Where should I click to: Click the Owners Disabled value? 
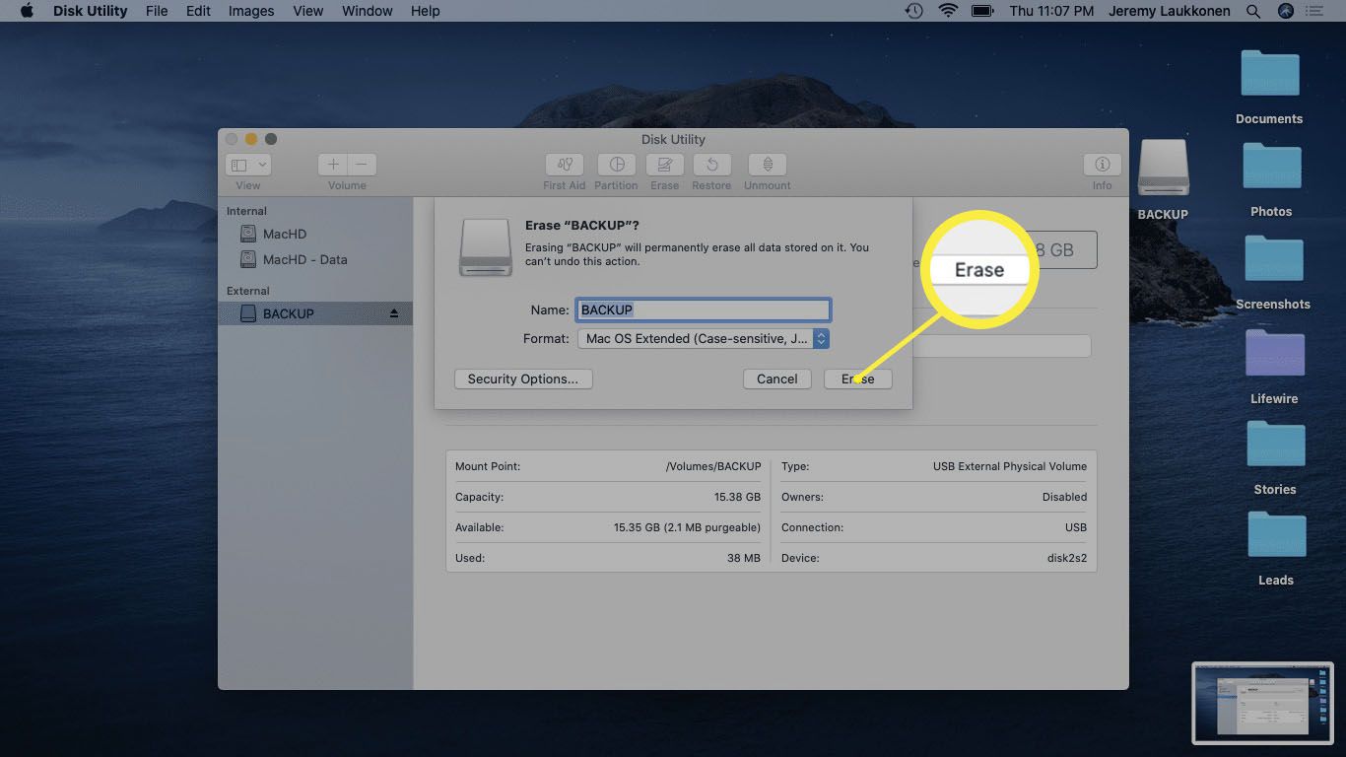coord(1064,497)
